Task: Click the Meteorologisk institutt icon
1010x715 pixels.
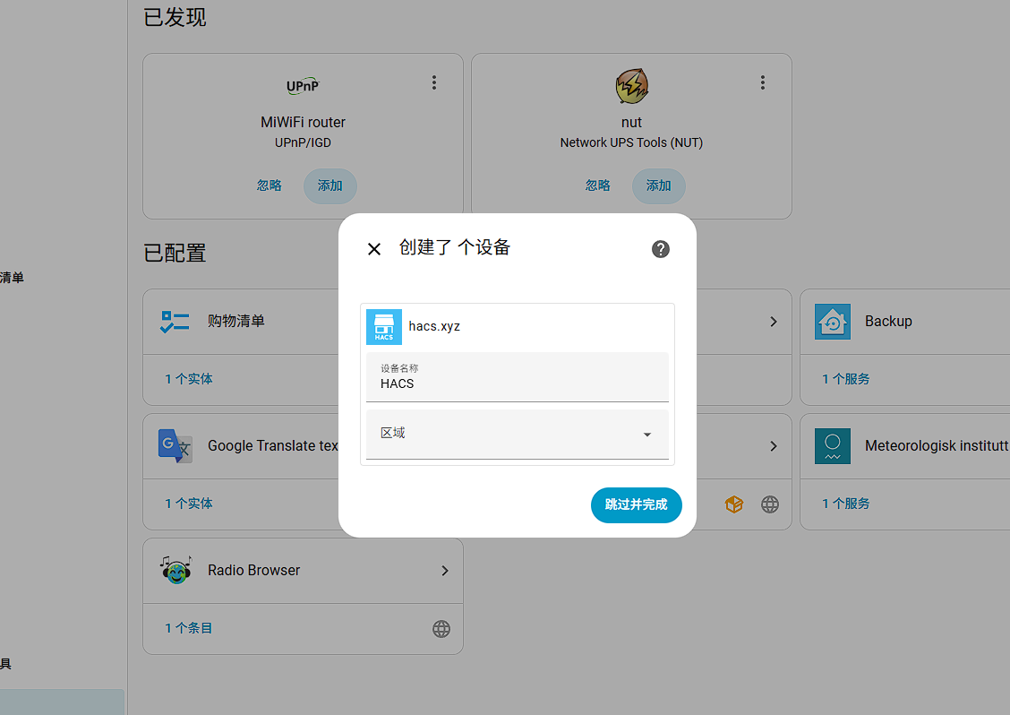Action: 832,446
